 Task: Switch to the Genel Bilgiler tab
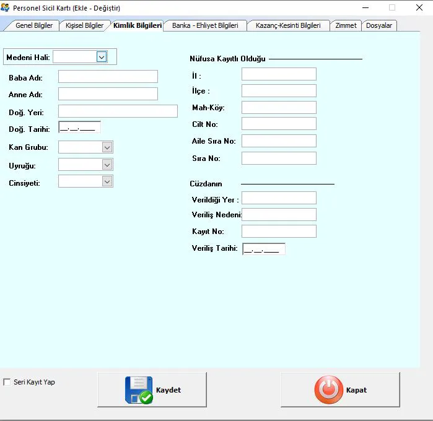[x=33, y=25]
